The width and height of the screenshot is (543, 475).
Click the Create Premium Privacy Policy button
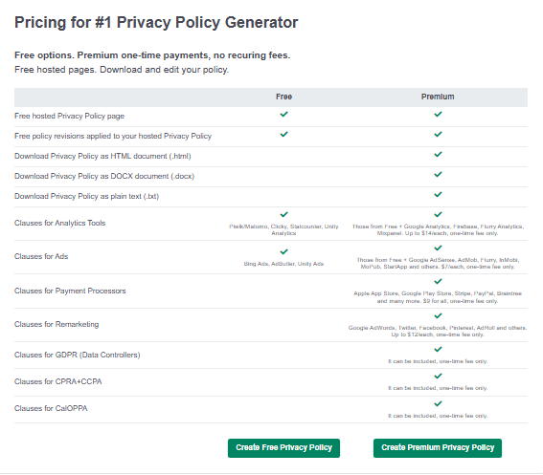point(438,447)
